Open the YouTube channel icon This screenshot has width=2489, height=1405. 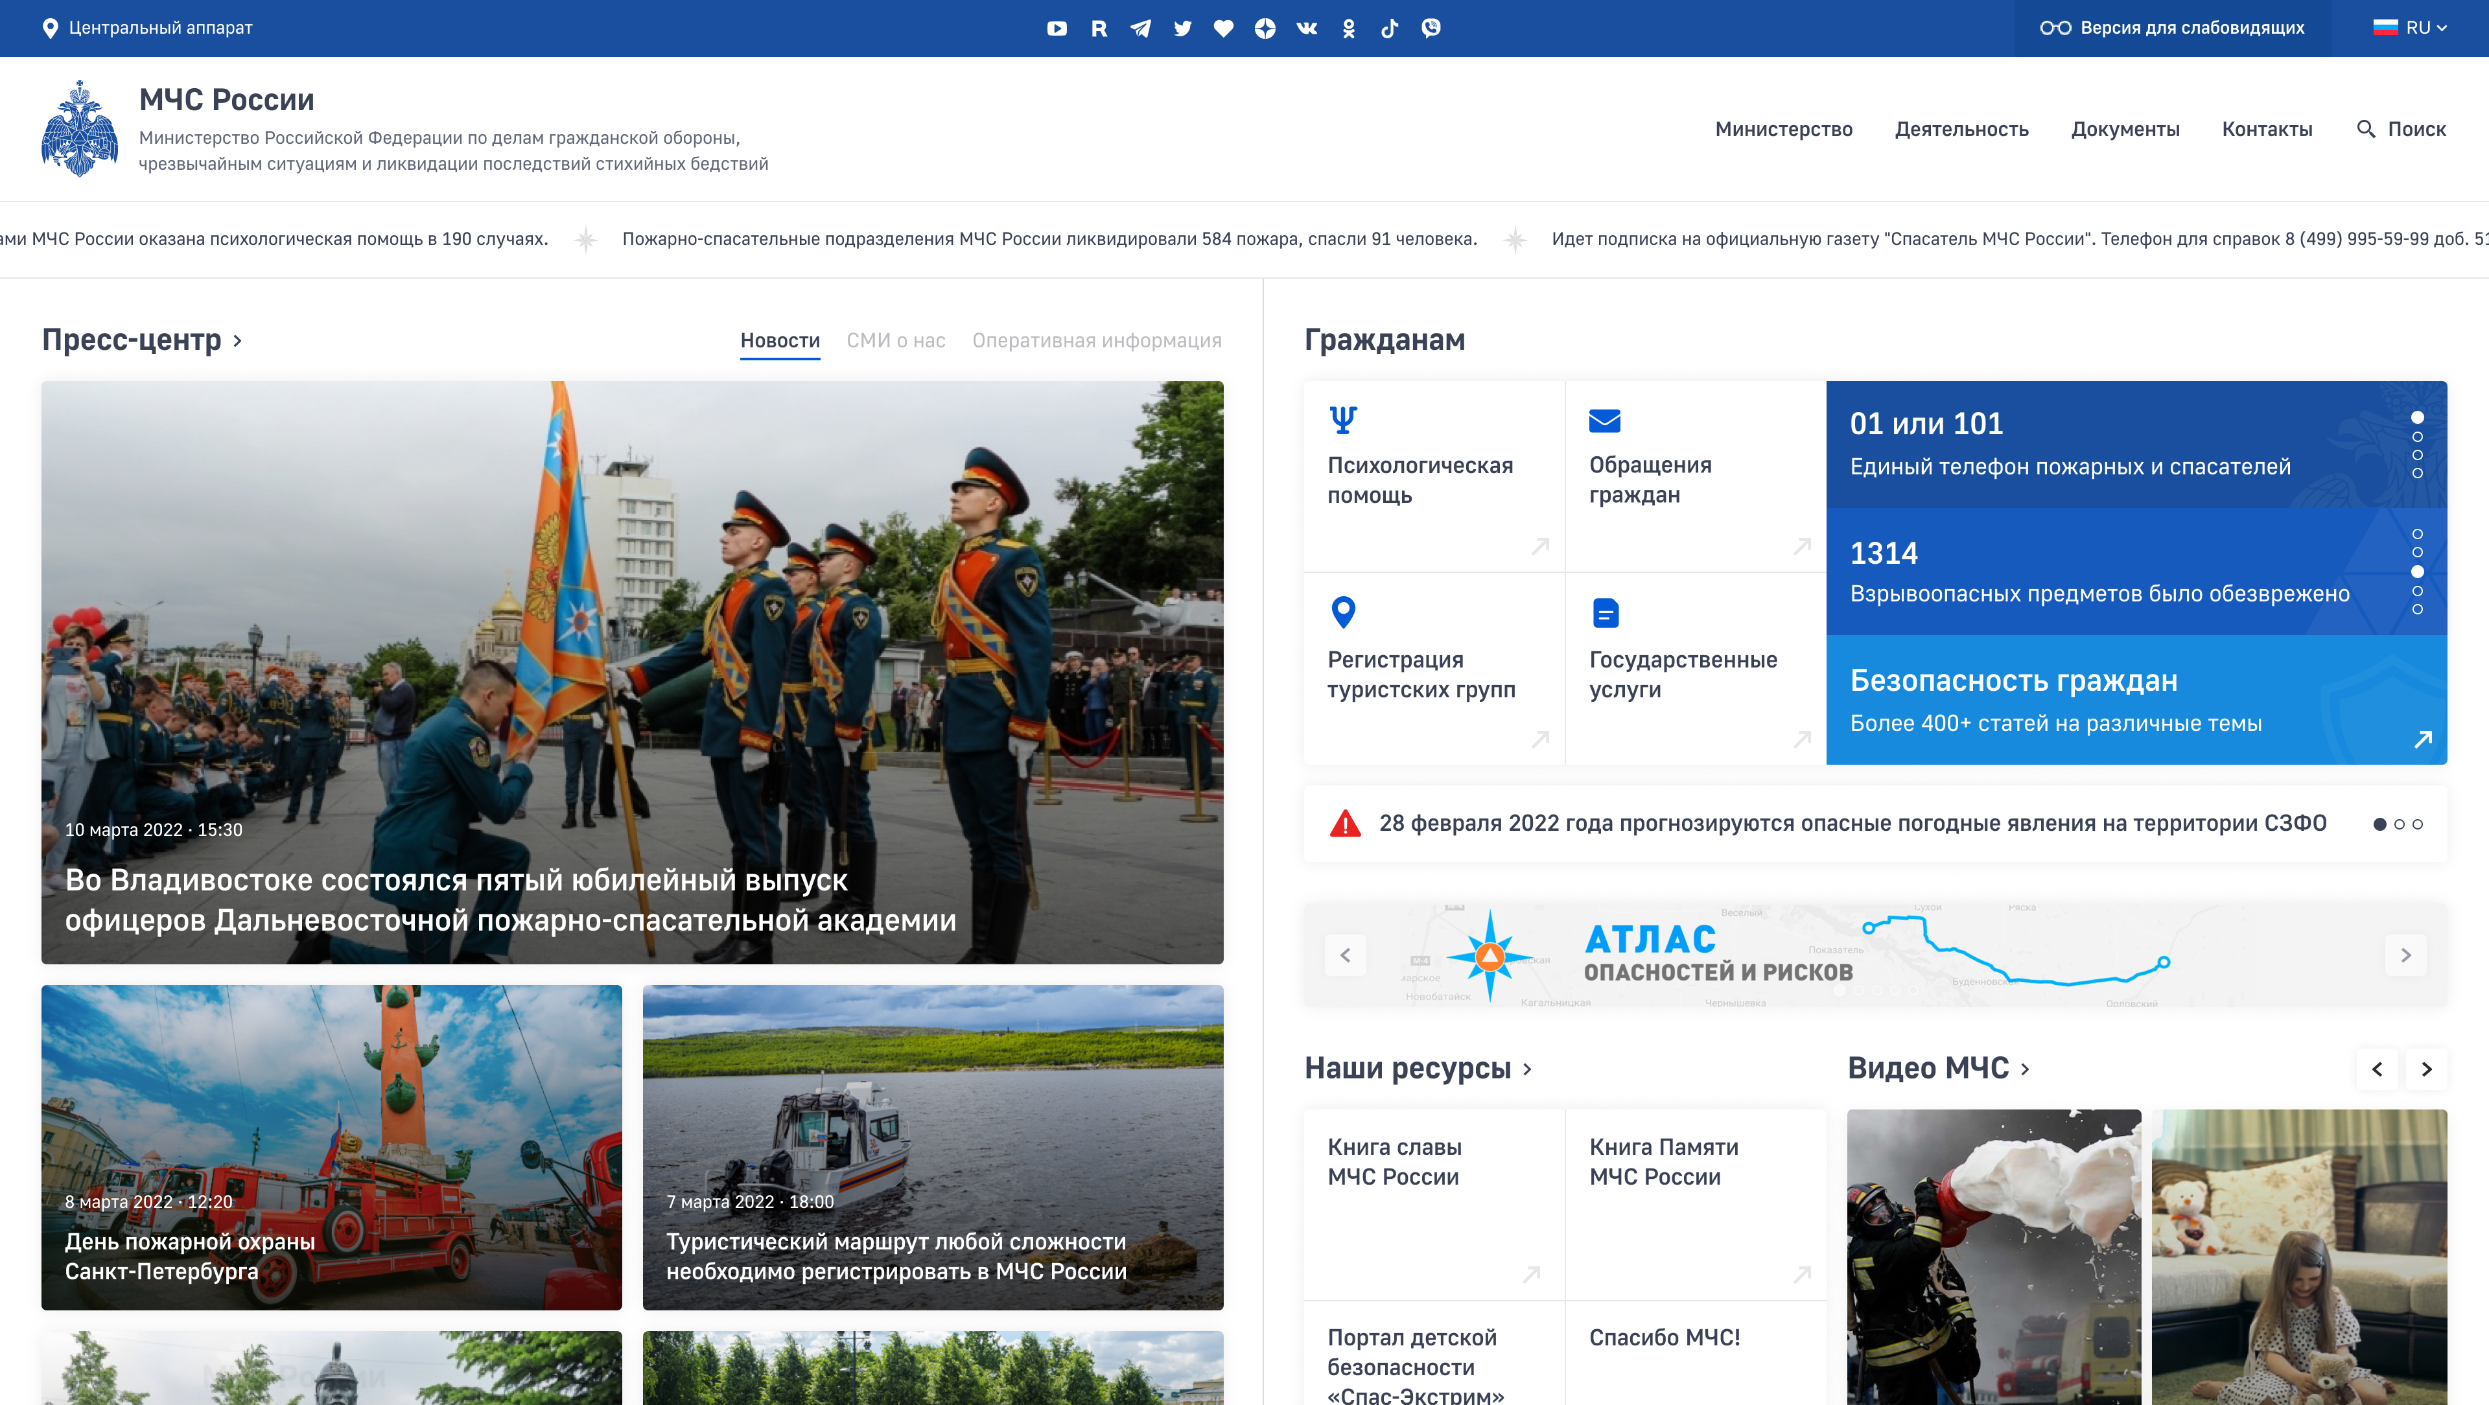[1057, 28]
